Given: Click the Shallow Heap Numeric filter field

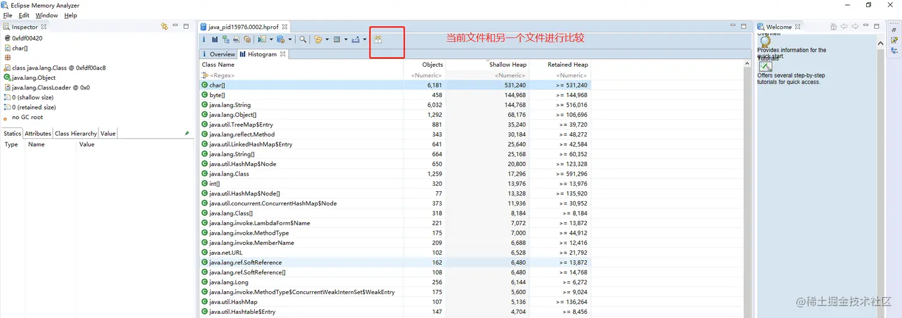Looking at the screenshot, I should point(487,76).
